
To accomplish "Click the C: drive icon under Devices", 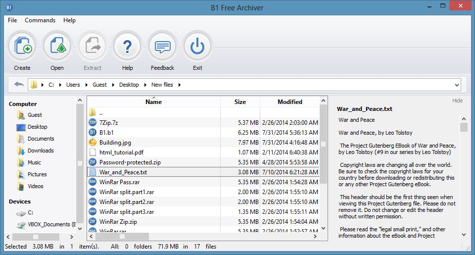I will click(21, 213).
